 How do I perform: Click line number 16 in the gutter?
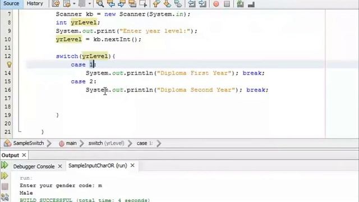point(7,90)
